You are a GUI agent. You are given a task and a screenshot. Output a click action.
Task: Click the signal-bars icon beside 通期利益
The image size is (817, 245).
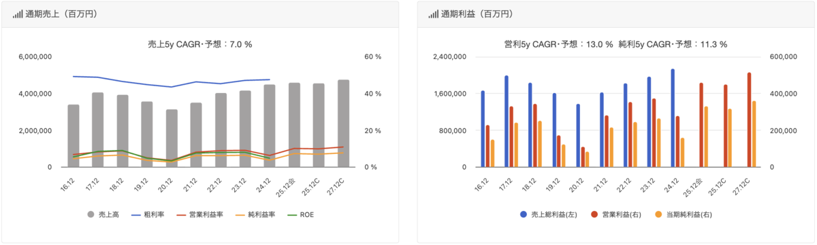pos(433,14)
